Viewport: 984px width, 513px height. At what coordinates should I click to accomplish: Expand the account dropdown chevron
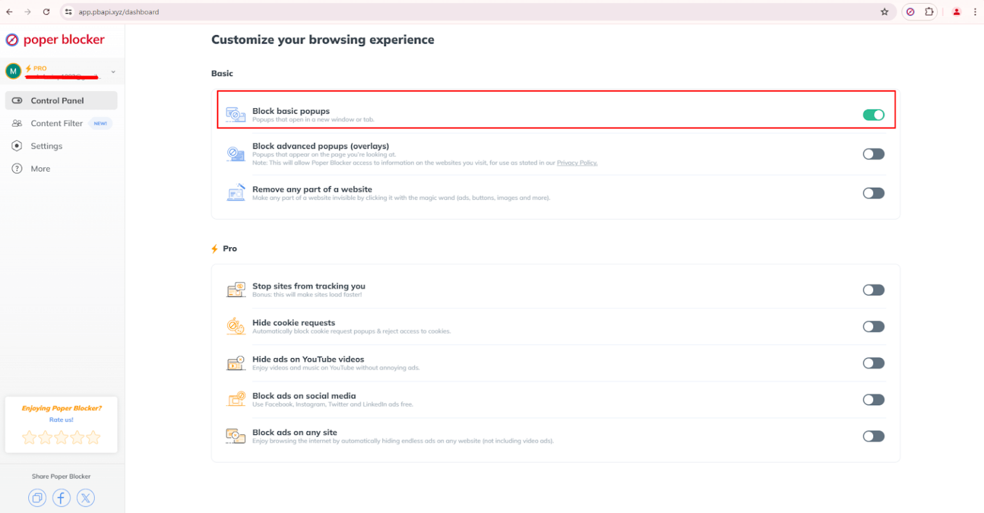tap(113, 72)
